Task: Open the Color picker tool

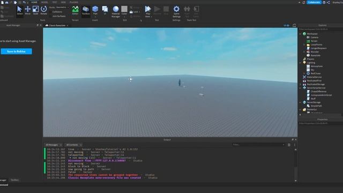Action: coord(124,10)
